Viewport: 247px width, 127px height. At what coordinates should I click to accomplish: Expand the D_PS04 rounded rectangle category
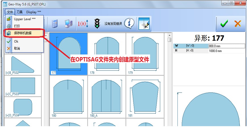[x=23, y=107]
